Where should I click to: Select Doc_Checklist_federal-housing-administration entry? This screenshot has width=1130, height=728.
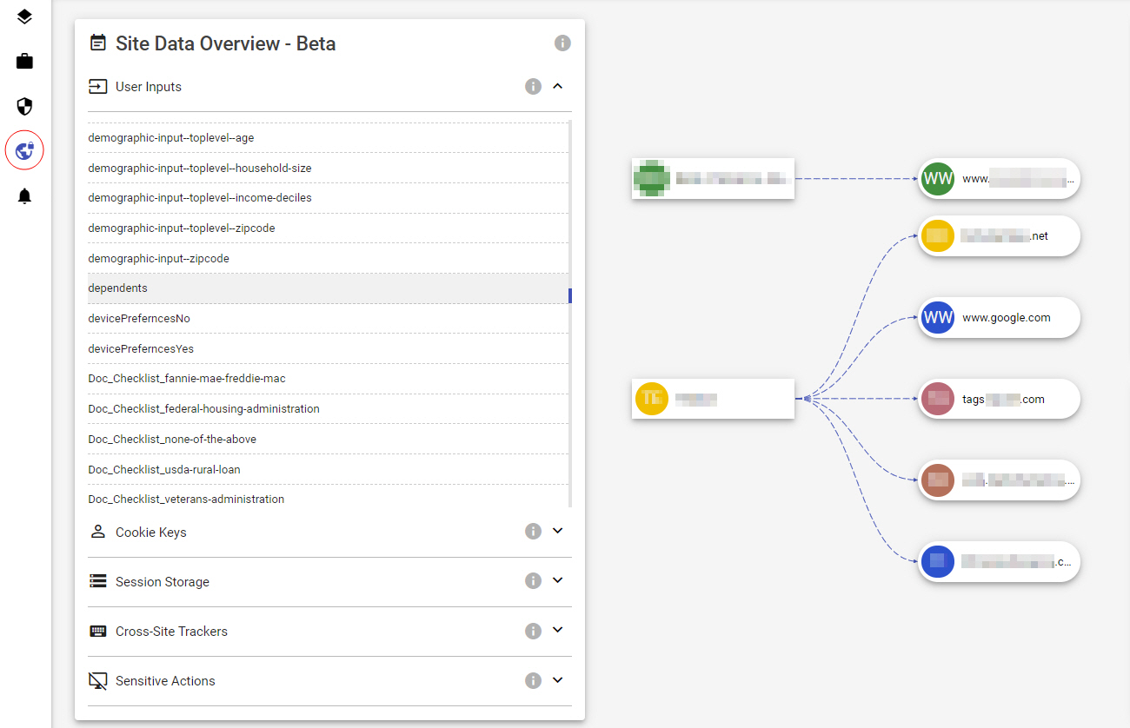tap(329, 409)
